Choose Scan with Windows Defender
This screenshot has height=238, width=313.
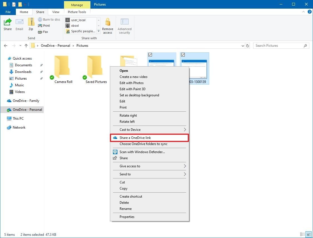click(149, 152)
